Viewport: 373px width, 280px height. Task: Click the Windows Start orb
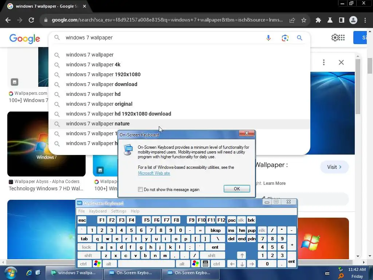click(11, 273)
